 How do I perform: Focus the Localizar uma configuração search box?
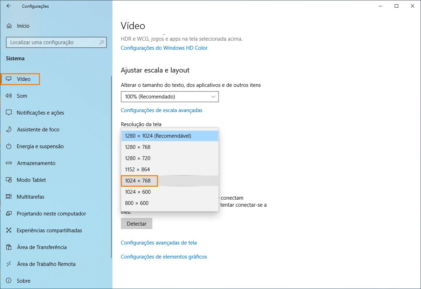pyautogui.click(x=53, y=42)
